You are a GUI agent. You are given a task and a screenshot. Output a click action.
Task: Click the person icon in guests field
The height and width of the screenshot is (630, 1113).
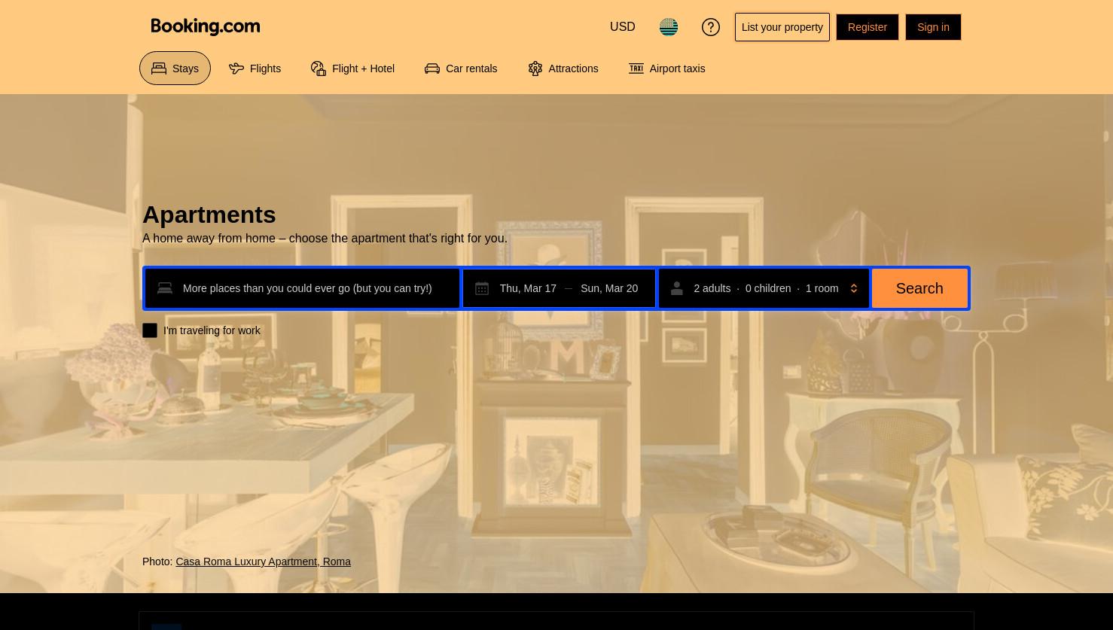[677, 288]
